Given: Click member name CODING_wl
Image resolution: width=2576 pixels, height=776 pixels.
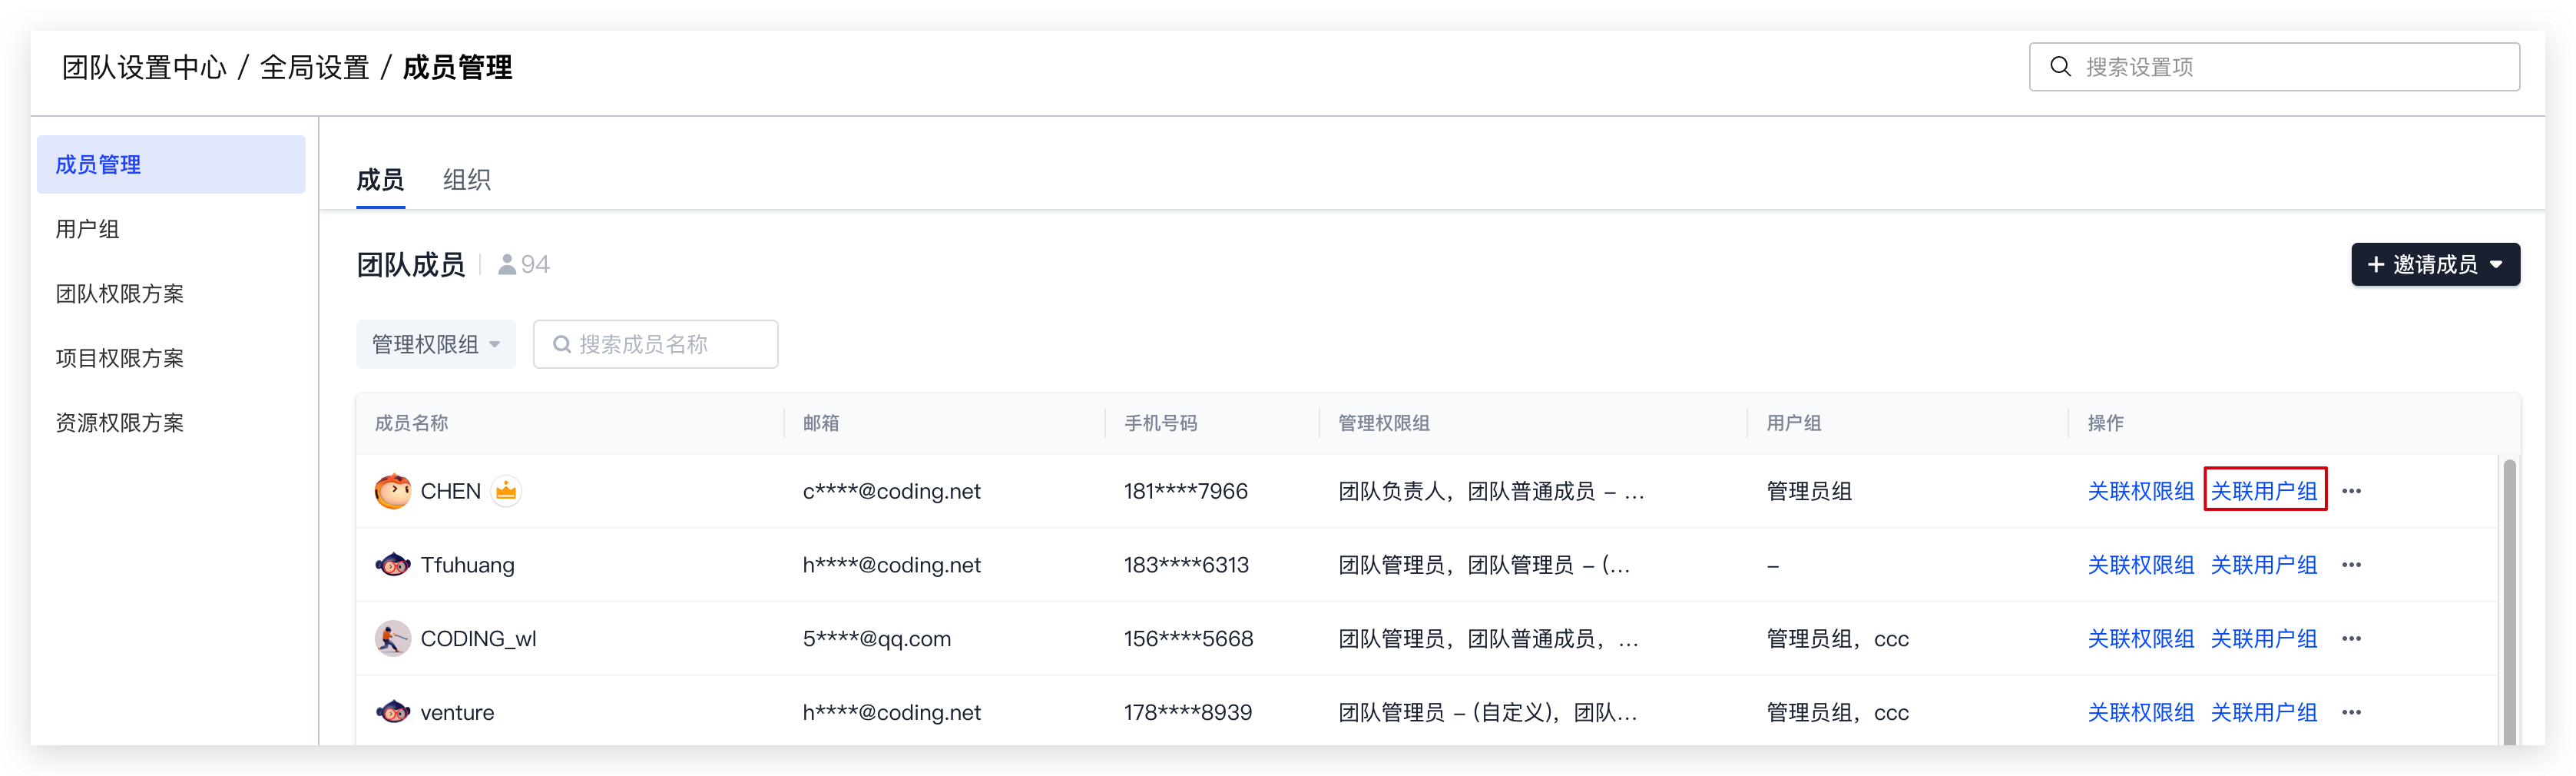Looking at the screenshot, I should [x=478, y=638].
